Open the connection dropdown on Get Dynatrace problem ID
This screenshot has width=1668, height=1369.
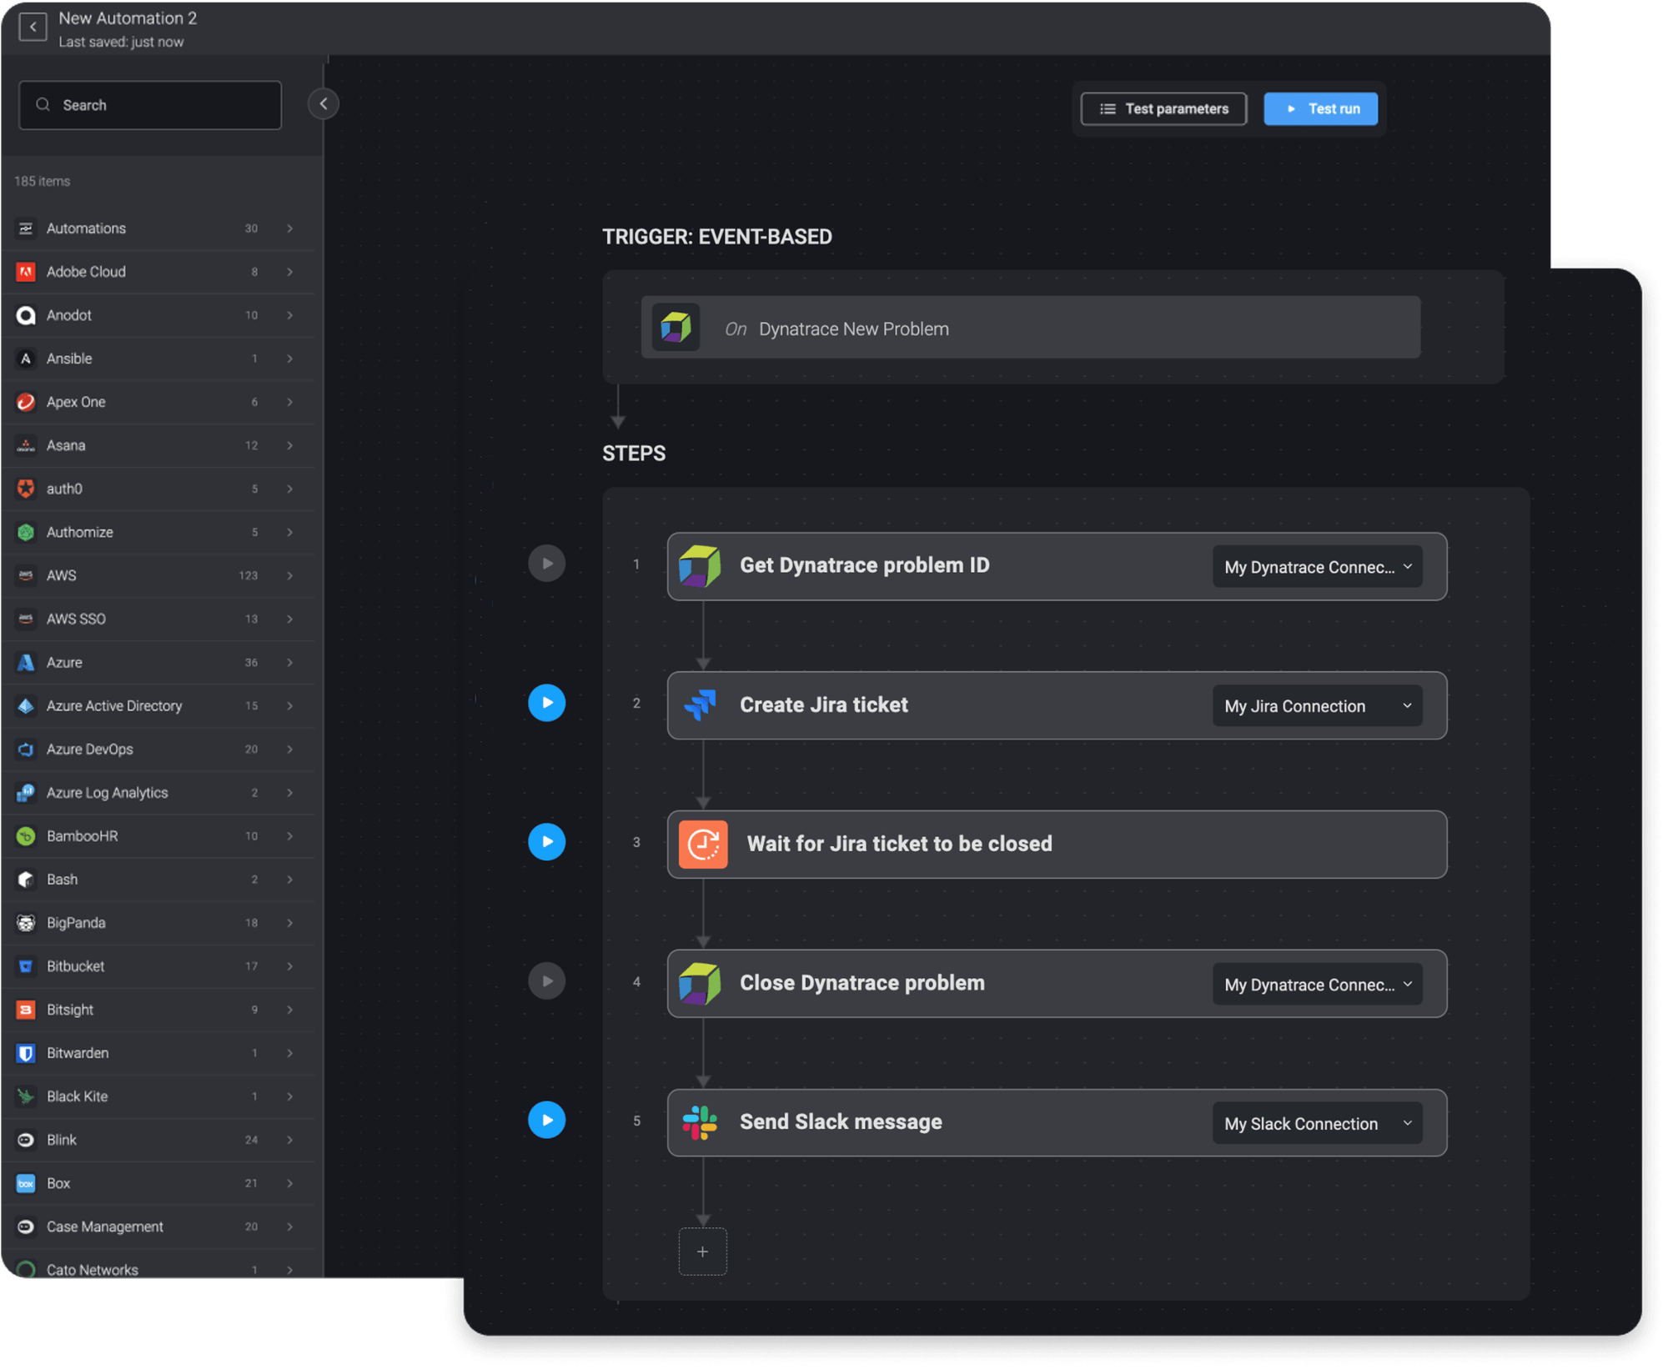[x=1318, y=568]
